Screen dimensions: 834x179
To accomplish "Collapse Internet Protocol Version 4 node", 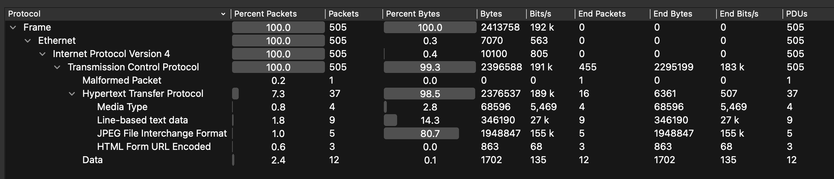I will (42, 54).
